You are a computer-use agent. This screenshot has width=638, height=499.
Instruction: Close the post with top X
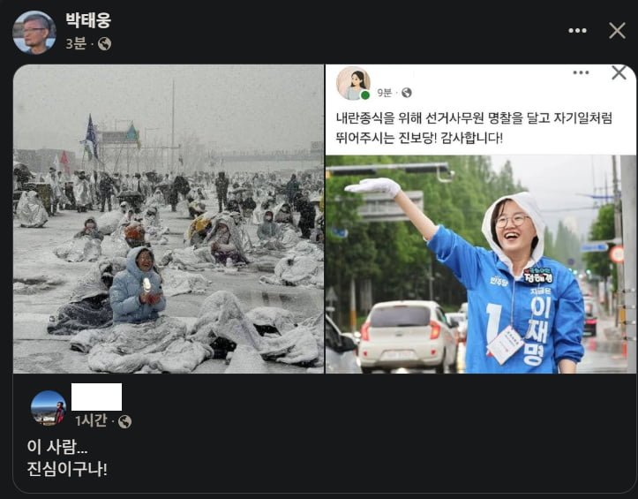(617, 31)
